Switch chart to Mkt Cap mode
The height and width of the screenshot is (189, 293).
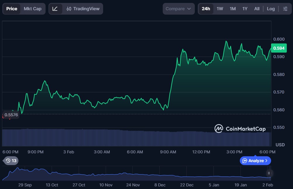pos(32,9)
